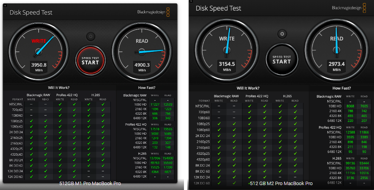The image size is (374, 190).
Task: Start speed test in M1 Pro window
Action: (x=90, y=61)
